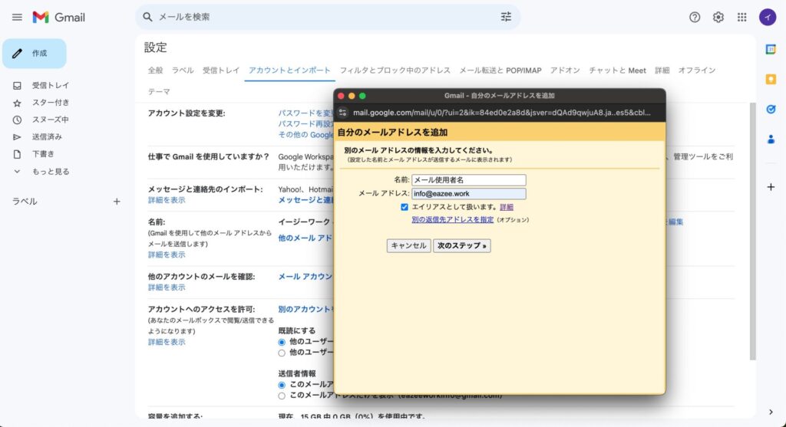
Task: Switch to アドオン tab
Action: tap(565, 70)
